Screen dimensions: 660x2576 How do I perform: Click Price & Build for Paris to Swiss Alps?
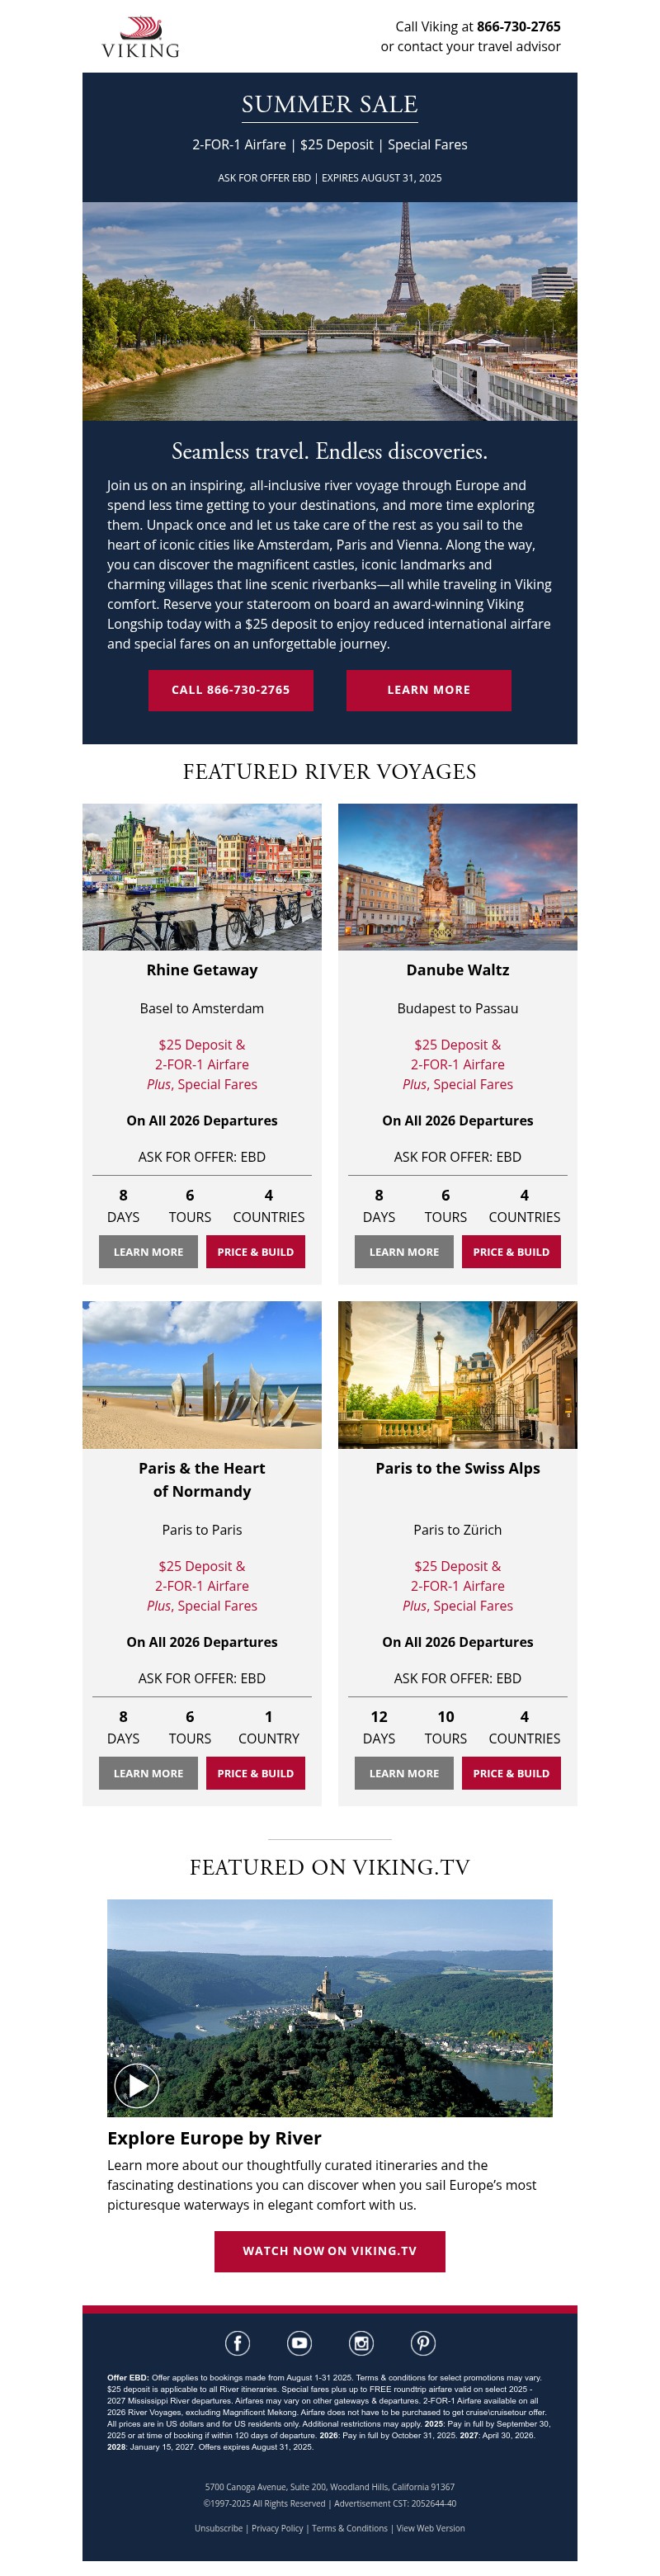(511, 1773)
